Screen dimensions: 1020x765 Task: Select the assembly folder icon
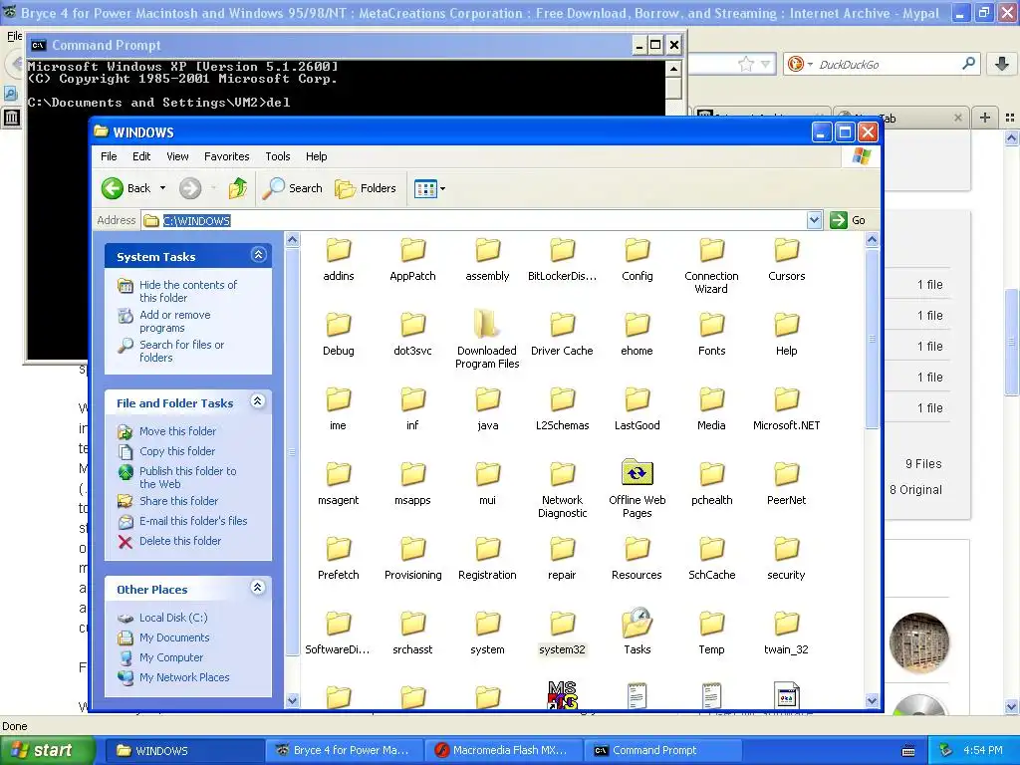tap(487, 250)
